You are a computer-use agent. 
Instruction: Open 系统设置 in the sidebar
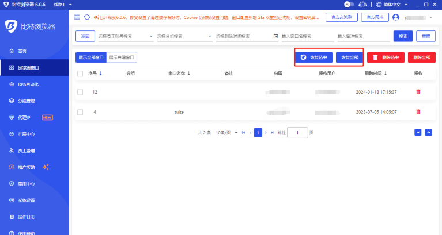coord(34,201)
